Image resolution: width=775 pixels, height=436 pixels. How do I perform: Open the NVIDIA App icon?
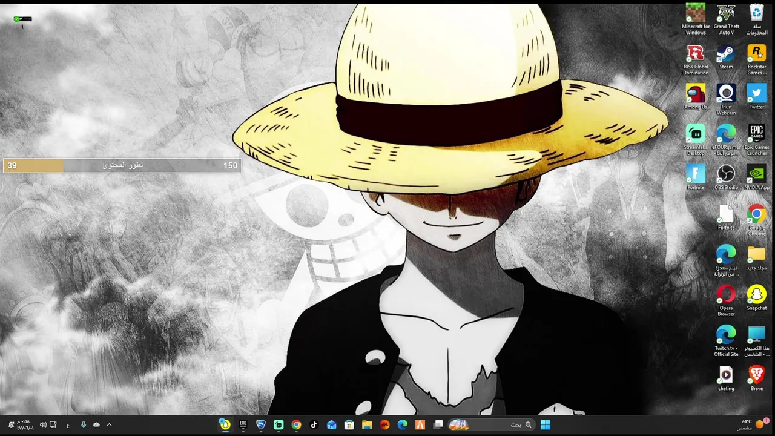click(x=757, y=177)
